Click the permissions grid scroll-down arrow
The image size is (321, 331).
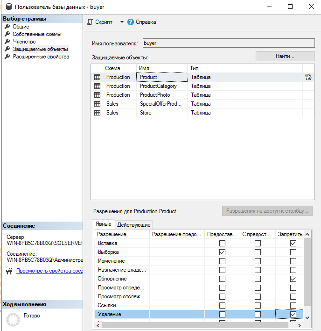point(307,318)
